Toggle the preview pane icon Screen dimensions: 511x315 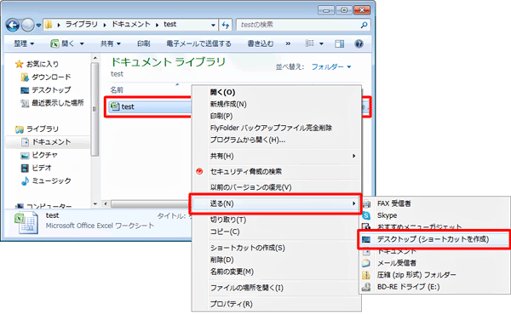point(340,43)
